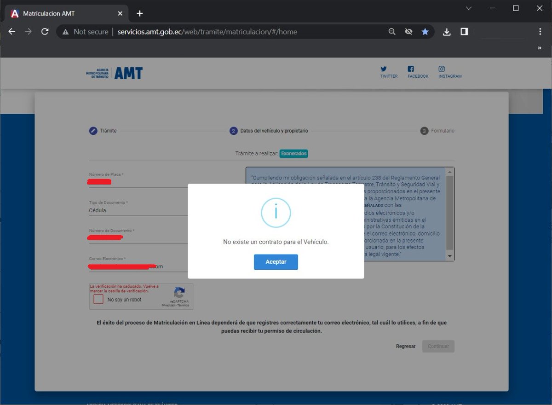Open the side panel icon
This screenshot has height=405, width=552.
coord(464,32)
